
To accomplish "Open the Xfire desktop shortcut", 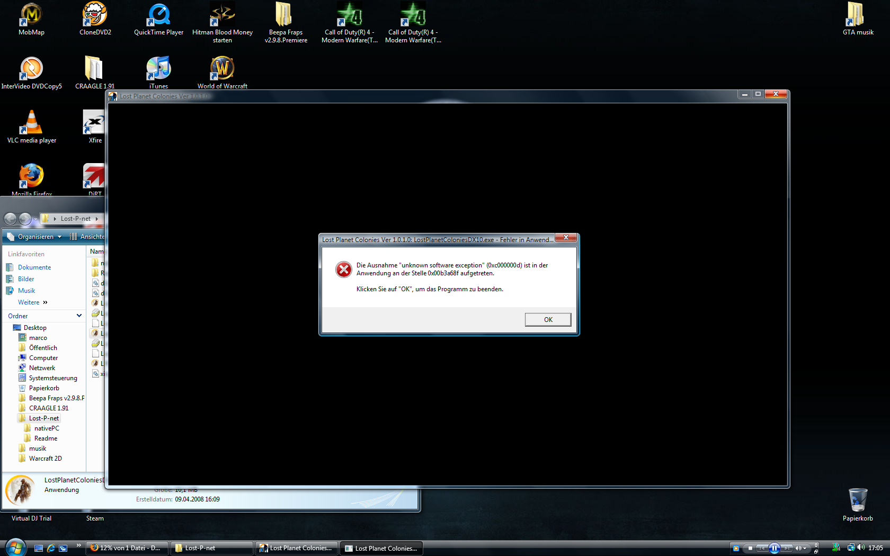I will 95,127.
